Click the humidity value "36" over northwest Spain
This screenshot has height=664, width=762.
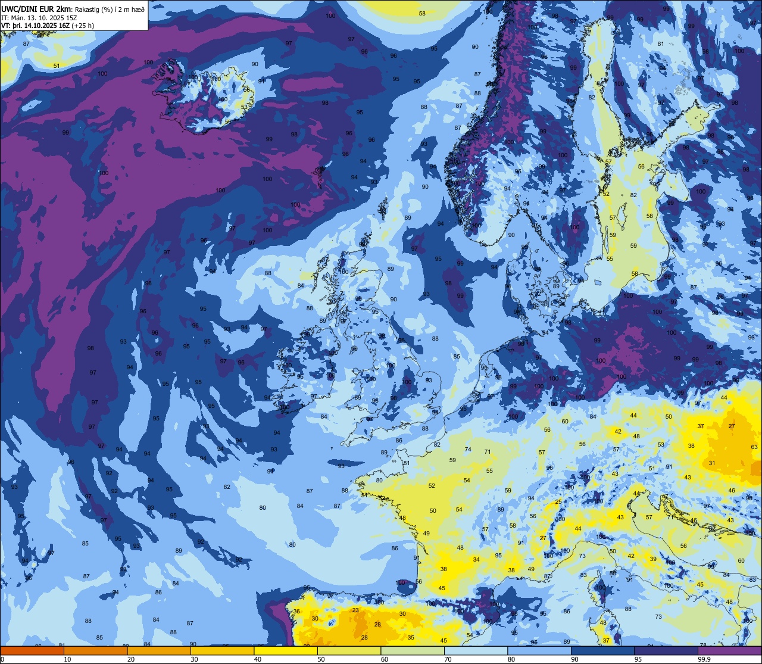click(296, 612)
